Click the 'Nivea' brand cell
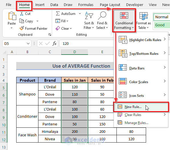The width and height of the screenshot is (170, 150). click(50, 139)
